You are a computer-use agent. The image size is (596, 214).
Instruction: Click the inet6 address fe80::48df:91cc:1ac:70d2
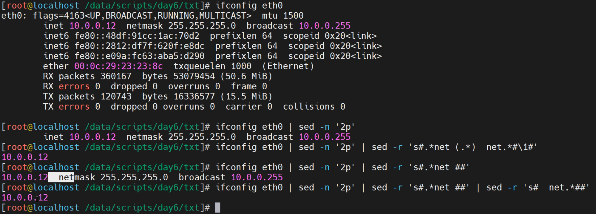[137, 36]
